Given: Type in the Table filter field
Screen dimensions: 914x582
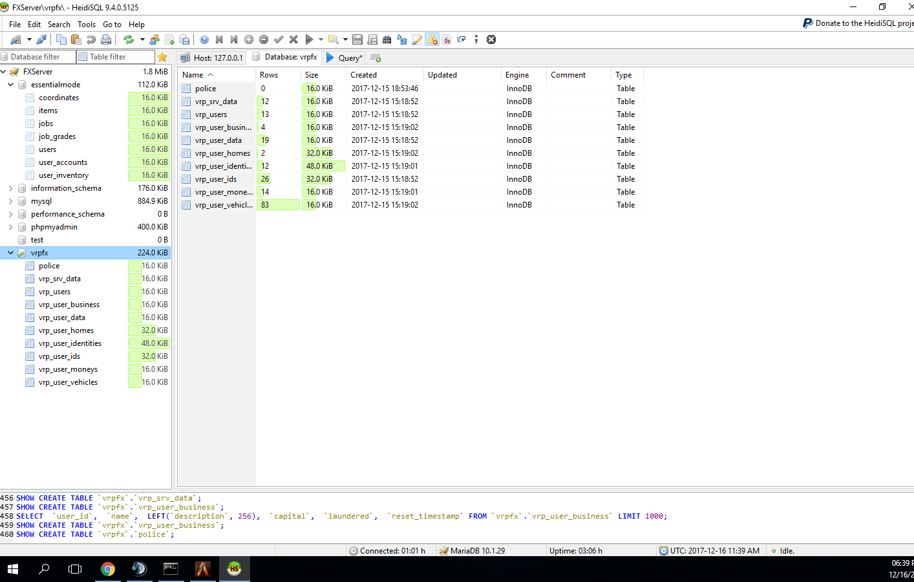Looking at the screenshot, I should (x=116, y=57).
